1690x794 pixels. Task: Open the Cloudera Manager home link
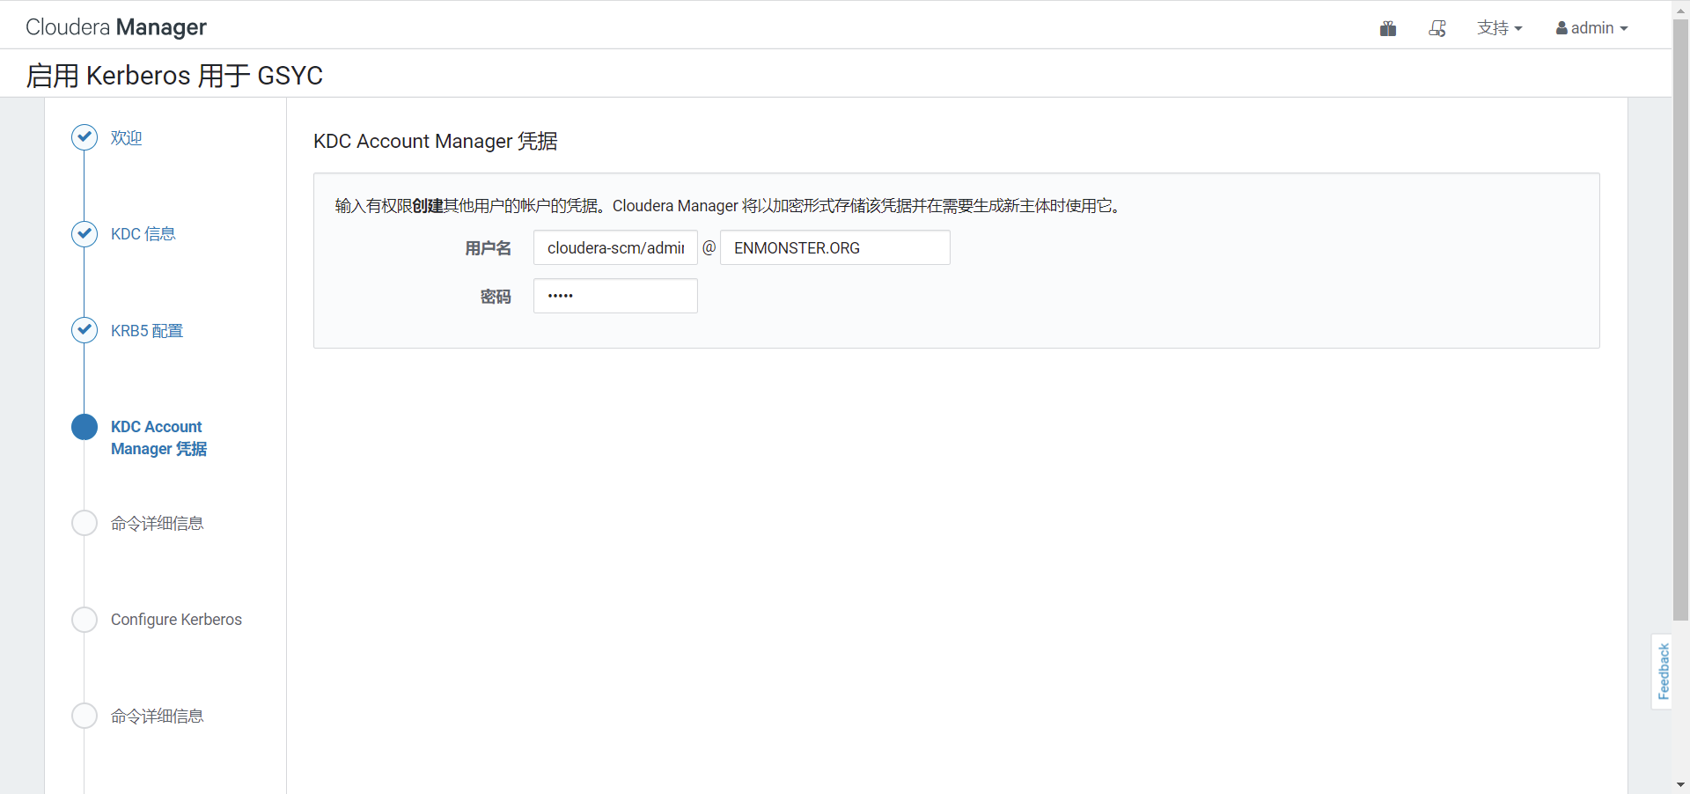coord(115,26)
